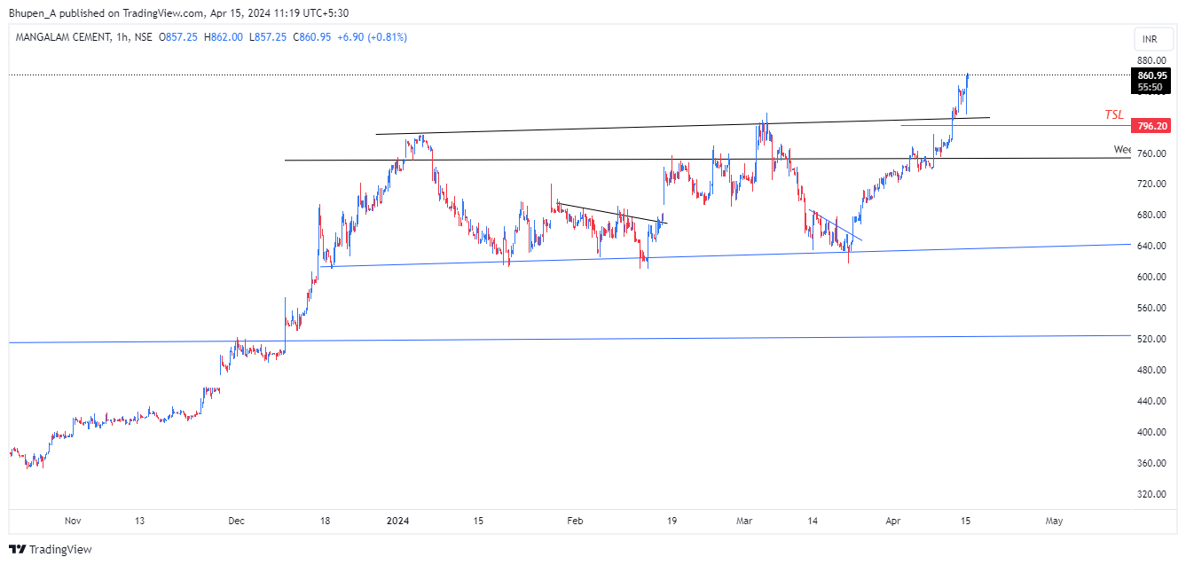Screen dimensions: 1186x565
Task: Click the Mar label on time axis
Action: point(746,522)
